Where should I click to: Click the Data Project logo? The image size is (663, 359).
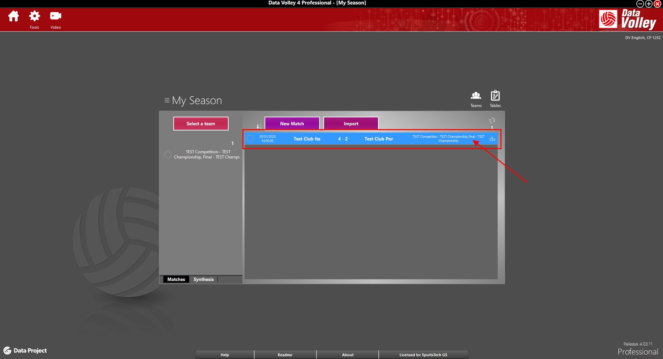(x=25, y=350)
